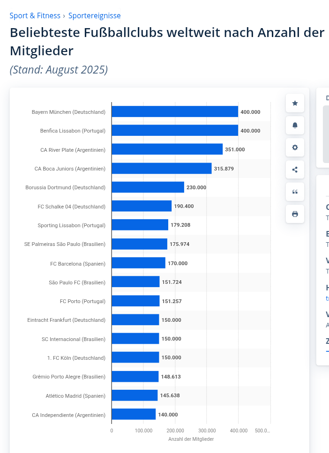Click the Eintracht Frankfurt bar
This screenshot has width=329, height=453.
tap(135, 320)
